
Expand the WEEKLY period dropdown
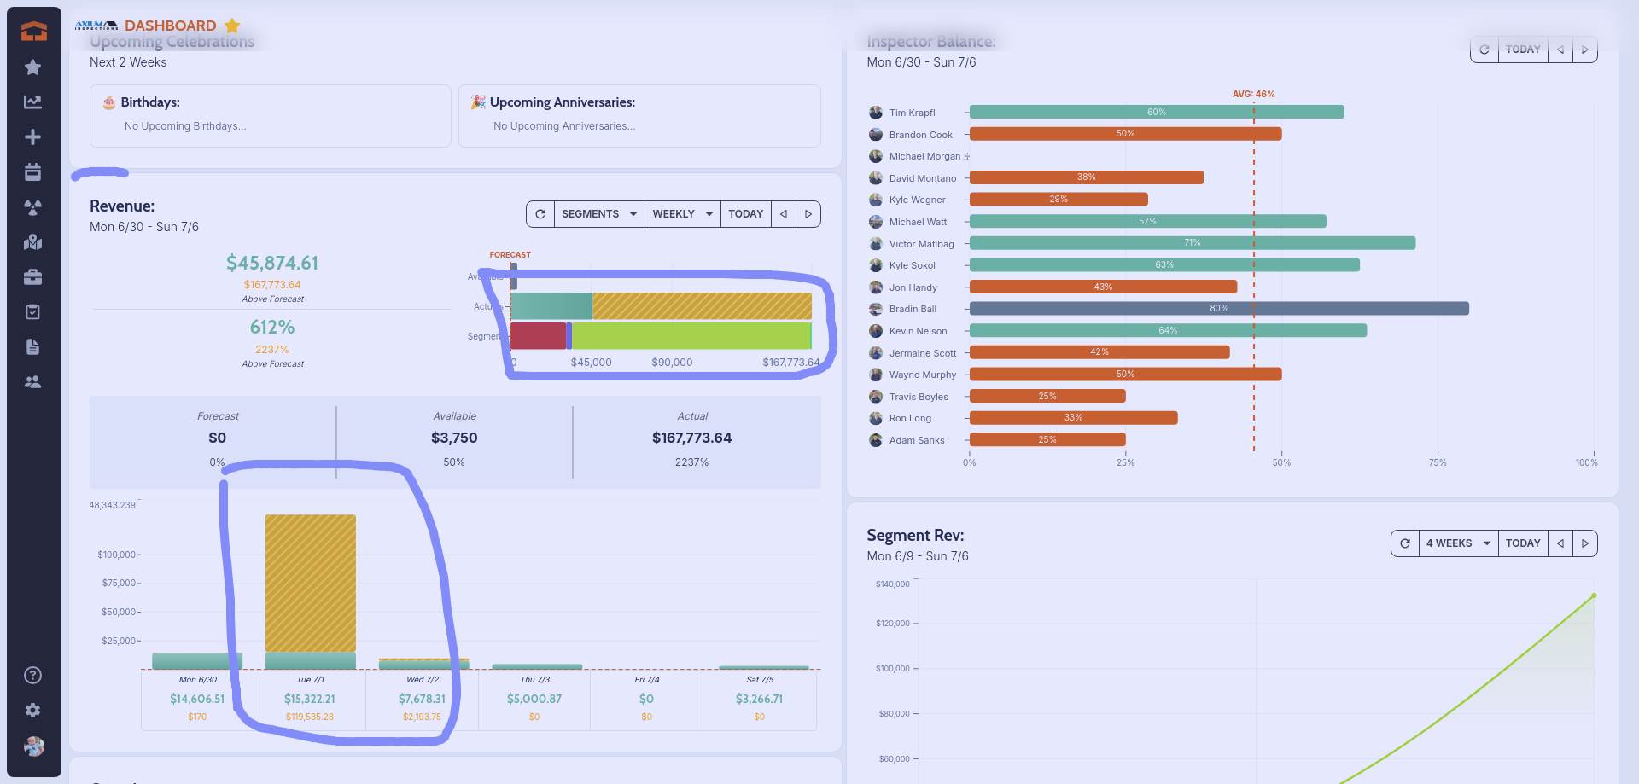tap(682, 214)
